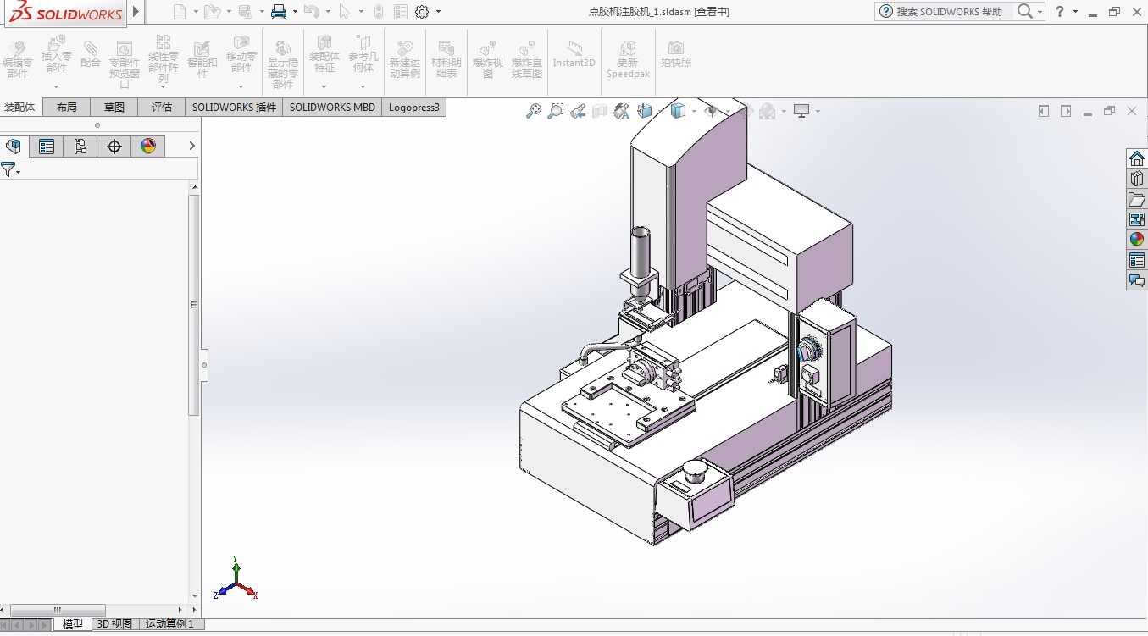Screen dimensions: 1148x636
Task: Open the Logopress3 tab
Action: tap(414, 108)
